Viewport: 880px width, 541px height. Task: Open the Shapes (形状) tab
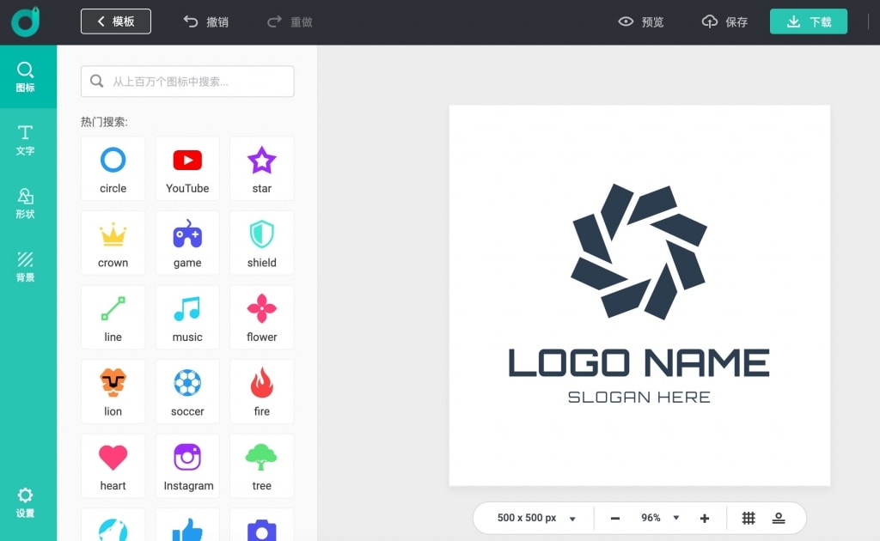point(26,204)
